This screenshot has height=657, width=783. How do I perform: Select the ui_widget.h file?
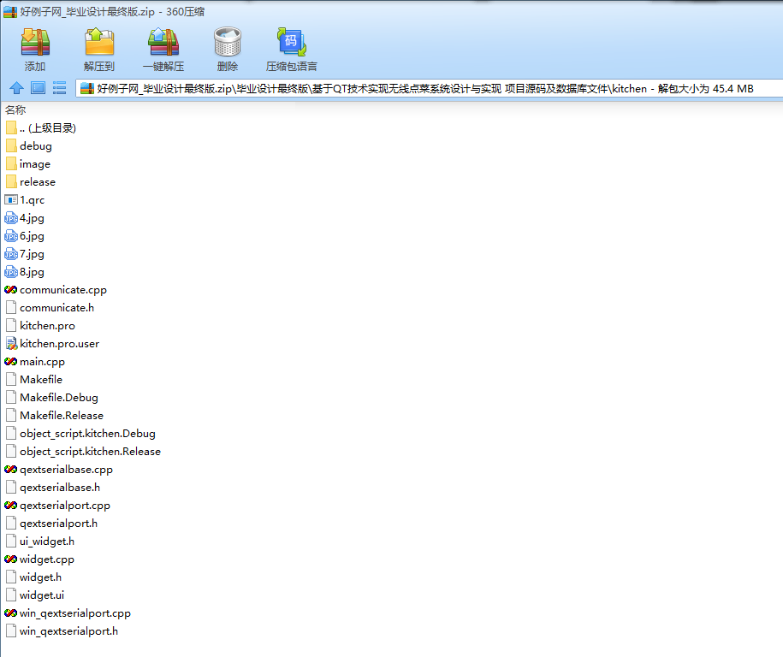coord(40,542)
